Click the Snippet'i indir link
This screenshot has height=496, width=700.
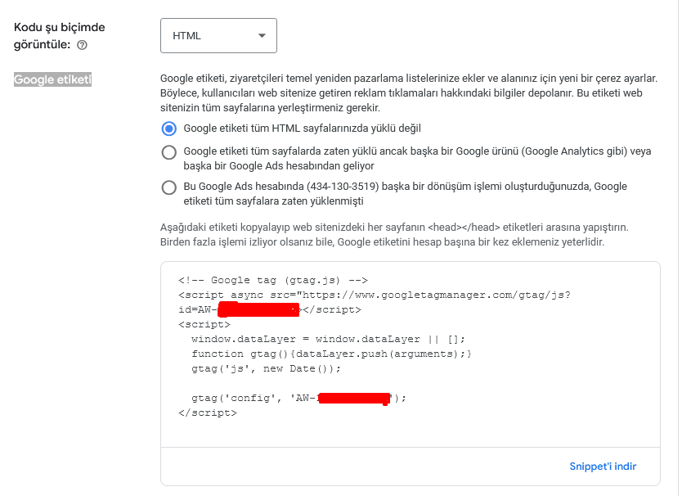(603, 467)
